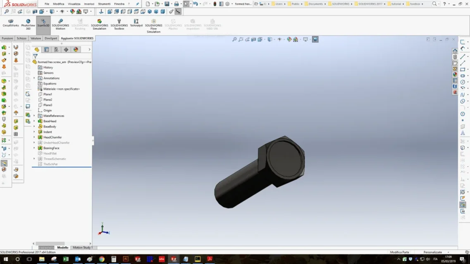This screenshot has width=470, height=264.
Task: Open SOLIDWORKS Flow Simulation add-in
Action: click(153, 26)
